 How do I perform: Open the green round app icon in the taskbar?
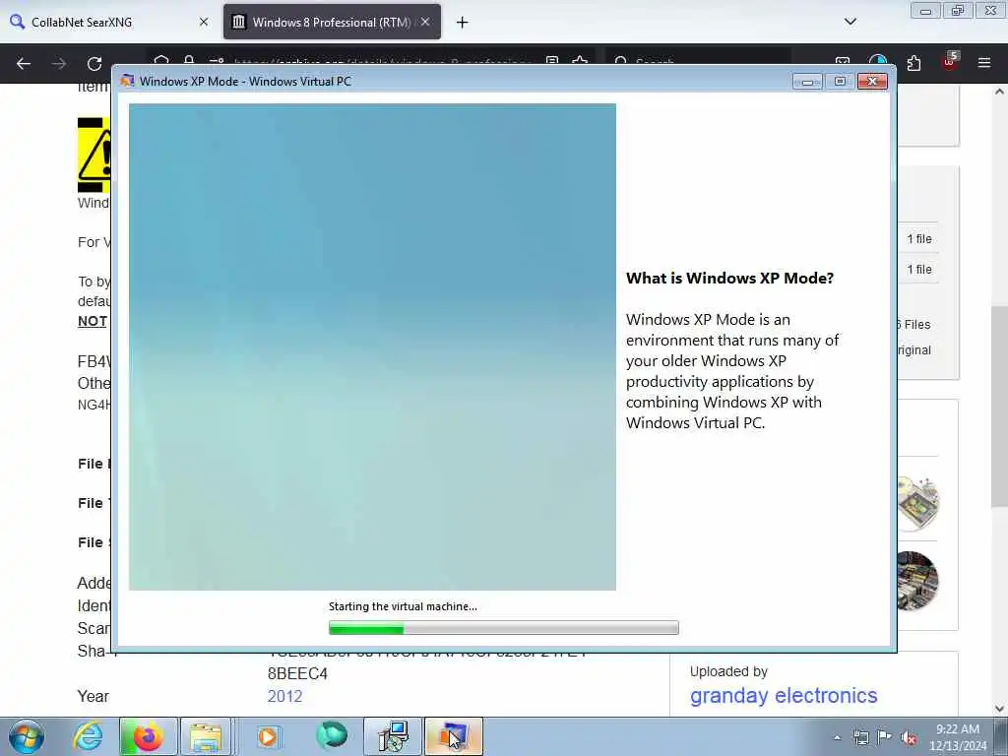(332, 735)
